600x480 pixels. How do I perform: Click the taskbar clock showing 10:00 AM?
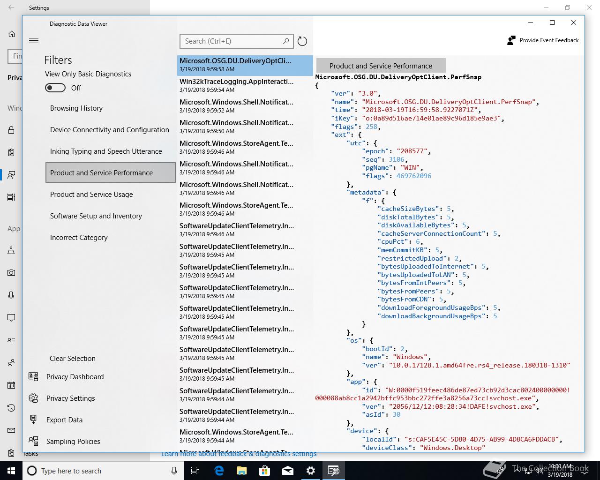pyautogui.click(x=560, y=471)
